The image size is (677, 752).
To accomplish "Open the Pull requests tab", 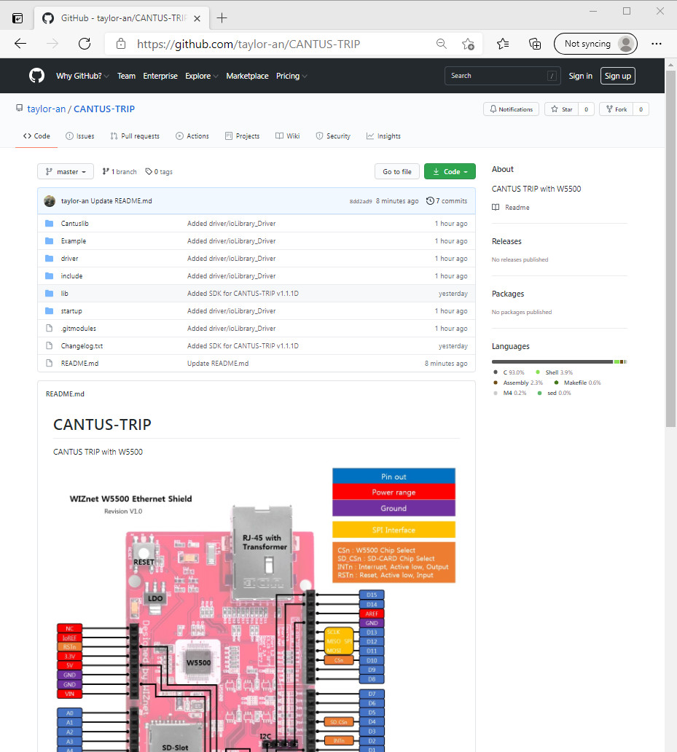I will 135,136.
